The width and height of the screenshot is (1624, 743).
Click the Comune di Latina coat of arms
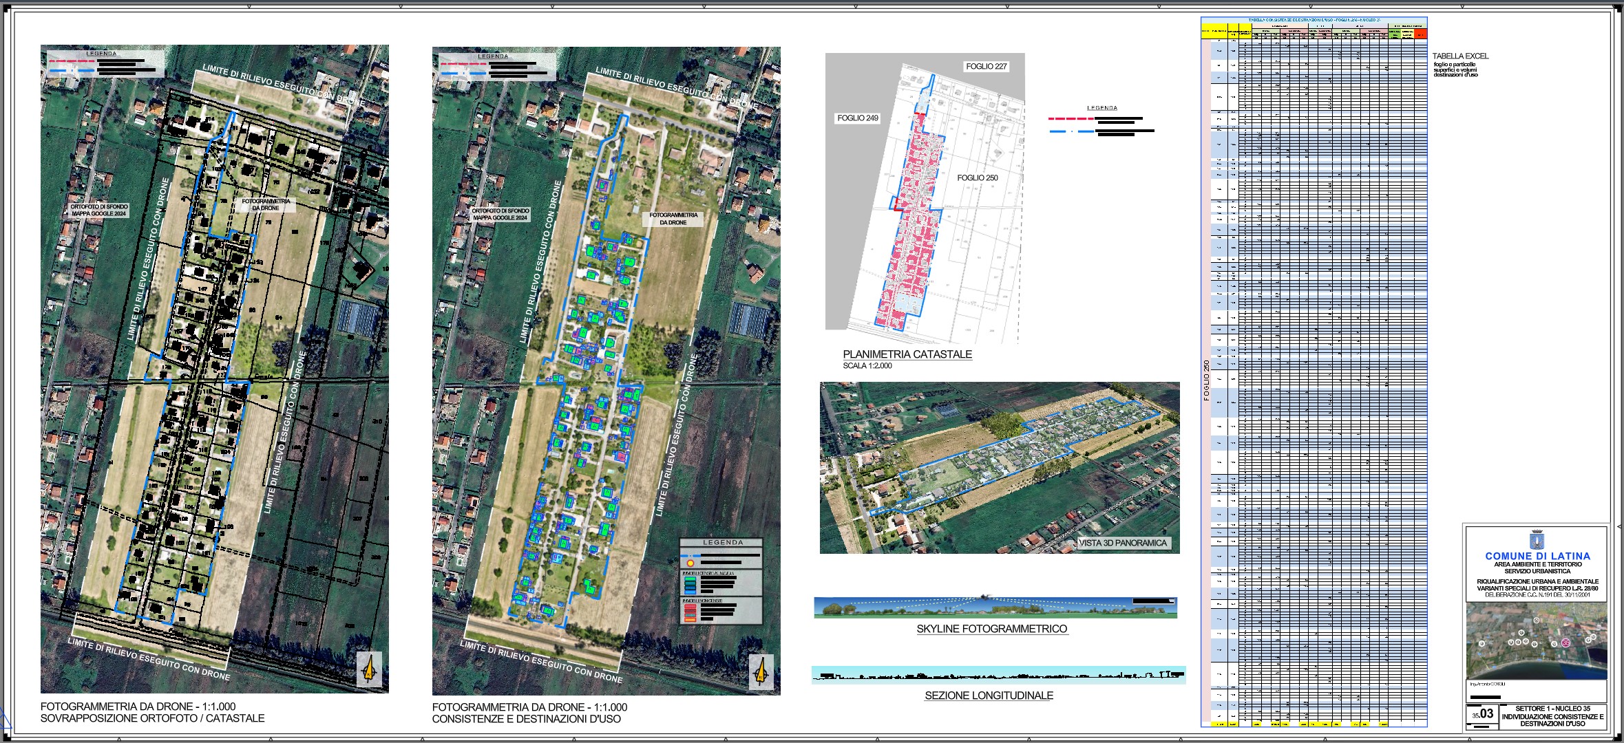(1537, 539)
